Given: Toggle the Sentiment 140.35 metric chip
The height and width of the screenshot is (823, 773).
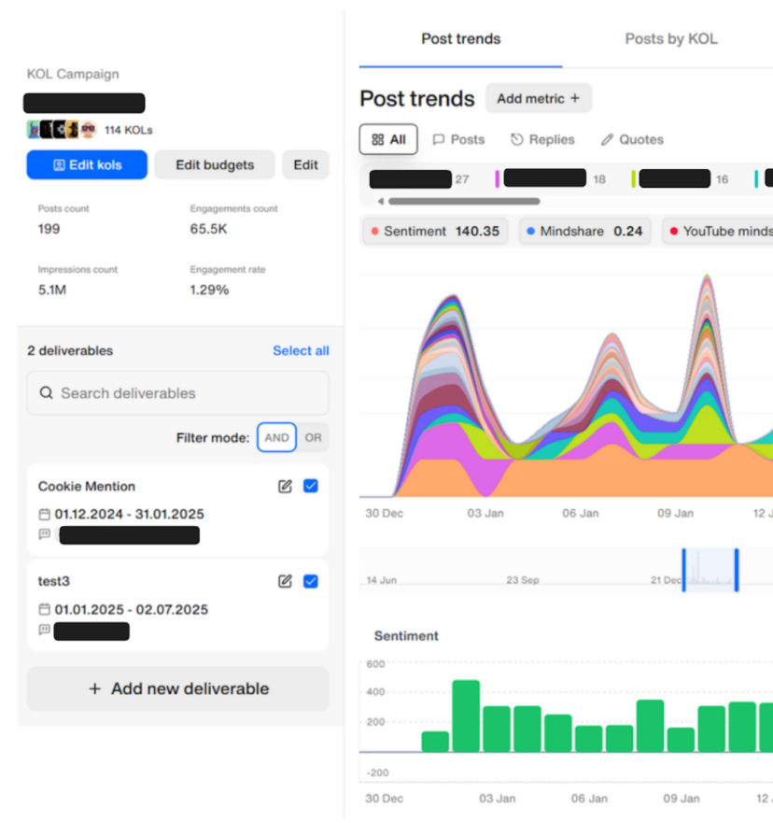Looking at the screenshot, I should coord(434,231).
